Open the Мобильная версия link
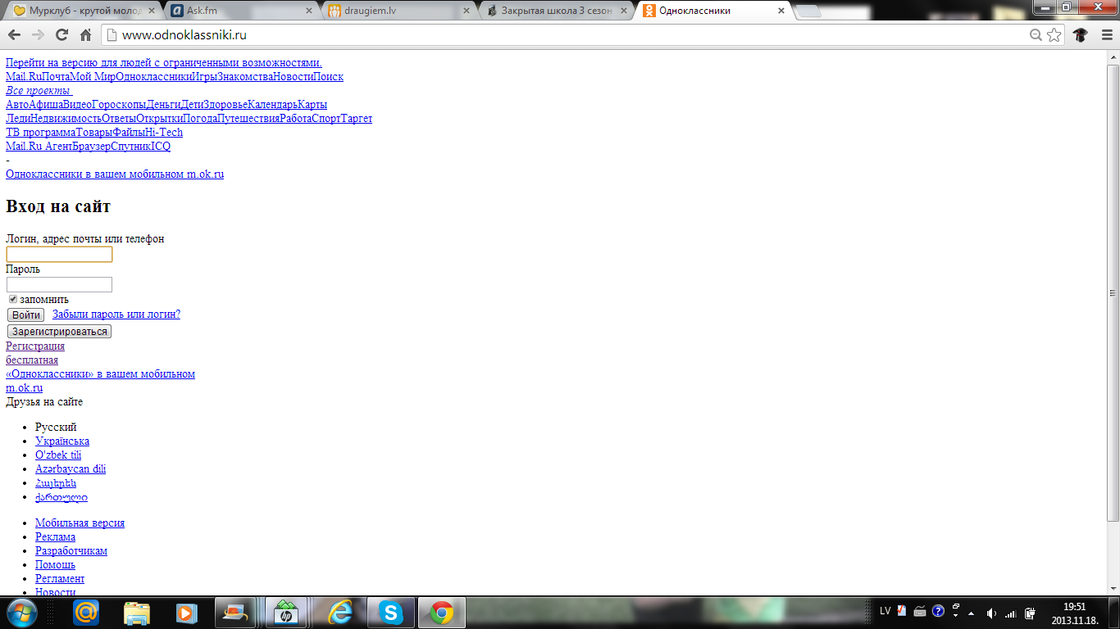The image size is (1120, 629). tap(80, 523)
